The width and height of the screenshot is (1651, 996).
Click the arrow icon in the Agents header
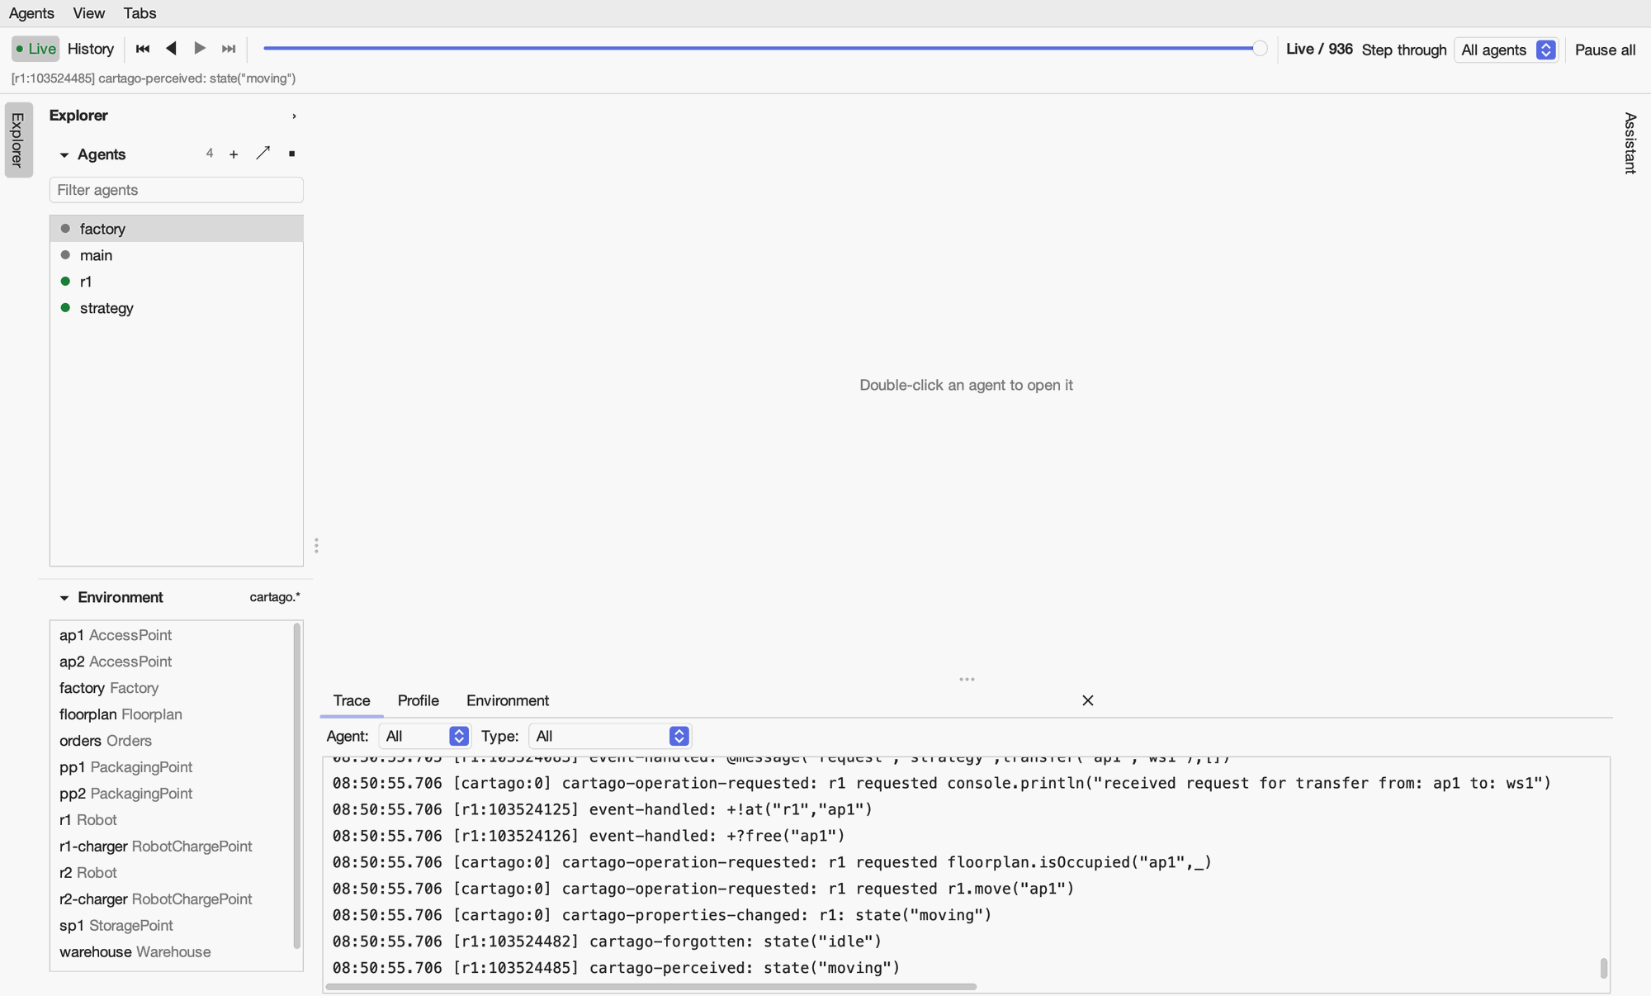click(x=263, y=154)
